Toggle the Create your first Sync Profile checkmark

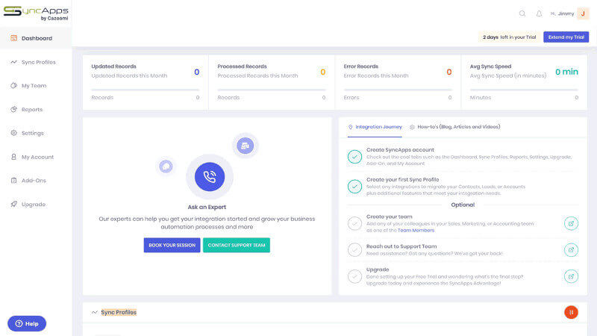(x=355, y=186)
